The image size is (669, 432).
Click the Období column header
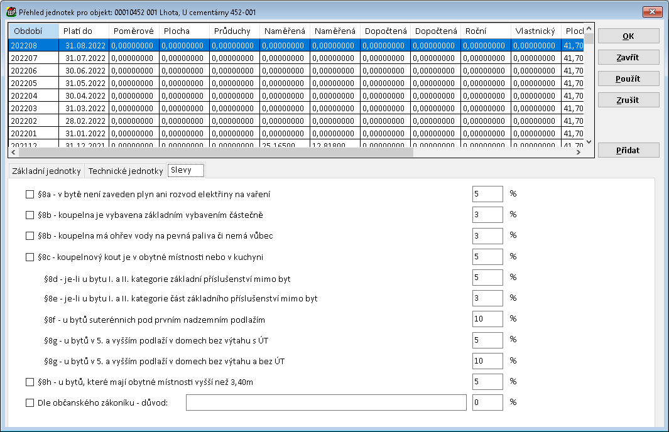[34, 31]
